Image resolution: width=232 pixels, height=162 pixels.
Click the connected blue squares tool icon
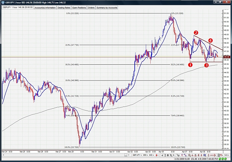click(185, 155)
